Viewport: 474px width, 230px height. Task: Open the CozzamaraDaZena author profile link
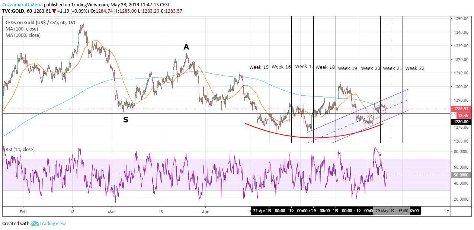pos(22,4)
